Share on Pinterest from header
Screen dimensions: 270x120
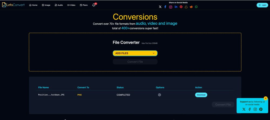tap(181, 7)
